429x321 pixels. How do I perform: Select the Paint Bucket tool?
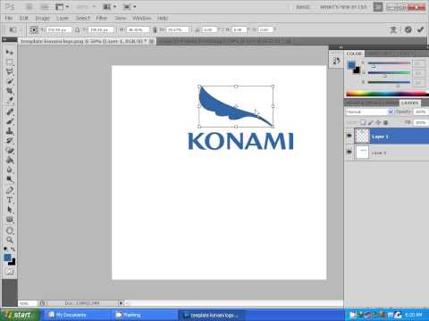point(10,160)
